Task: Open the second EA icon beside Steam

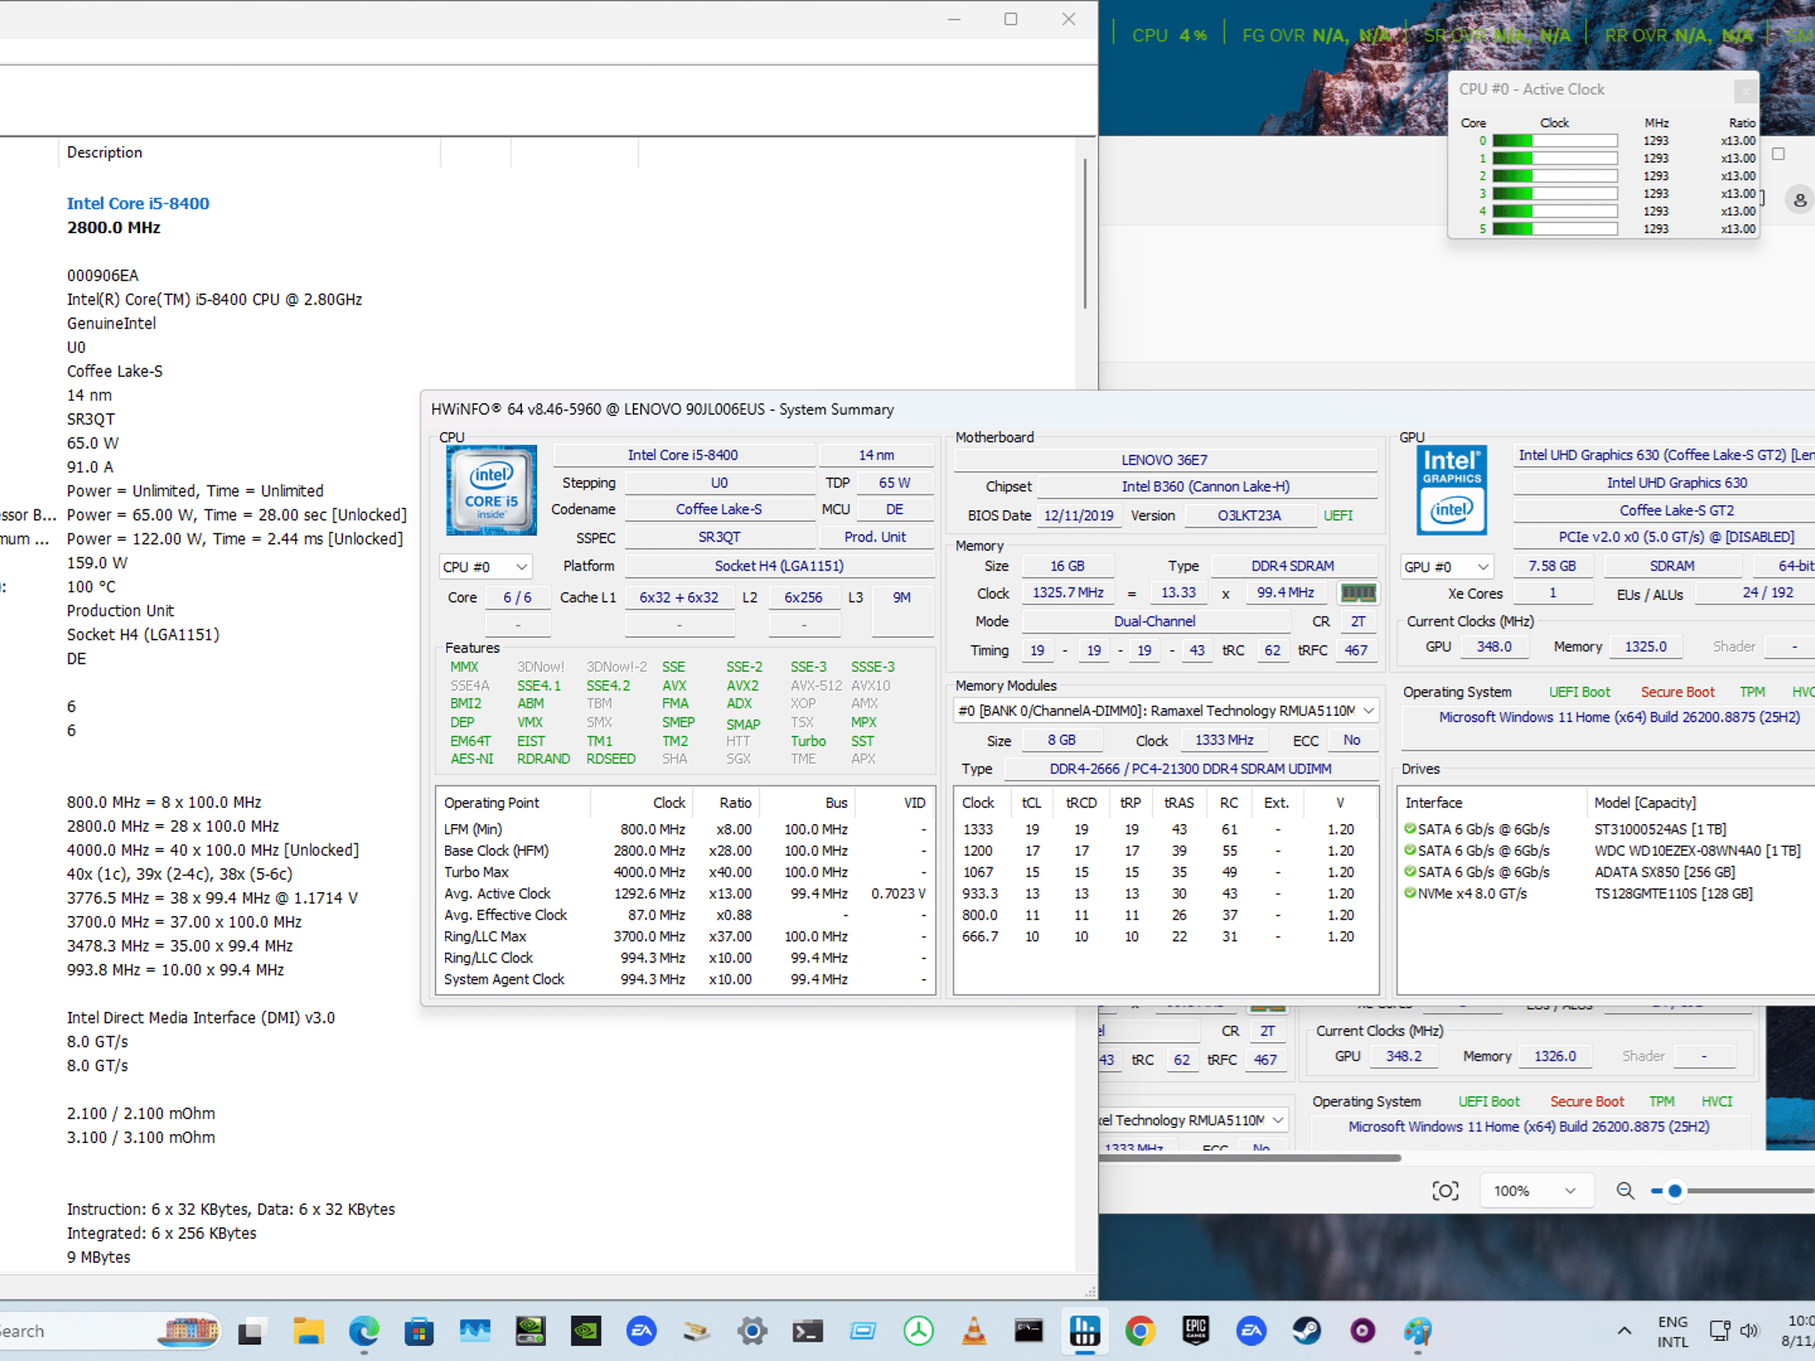Action: click(1251, 1331)
